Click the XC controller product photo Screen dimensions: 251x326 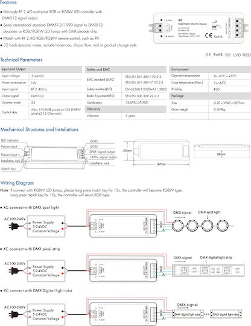pyautogui.click(x=199, y=28)
